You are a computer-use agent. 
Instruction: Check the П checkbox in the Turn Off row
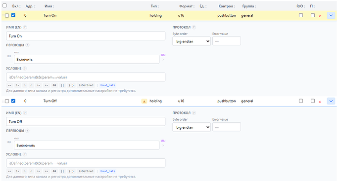tap(313, 101)
